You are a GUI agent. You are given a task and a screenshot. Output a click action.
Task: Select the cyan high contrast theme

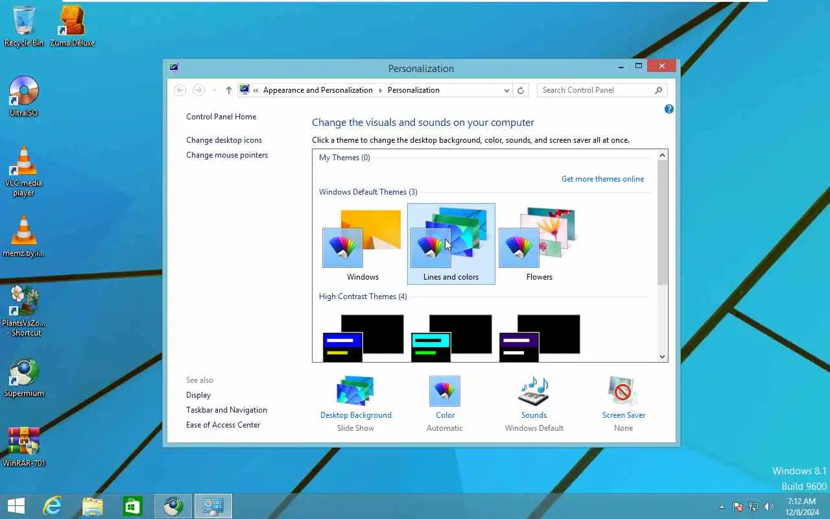[x=451, y=338]
